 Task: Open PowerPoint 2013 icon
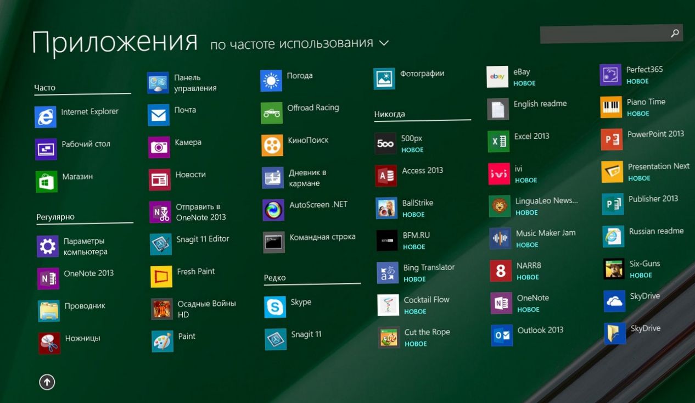click(612, 139)
